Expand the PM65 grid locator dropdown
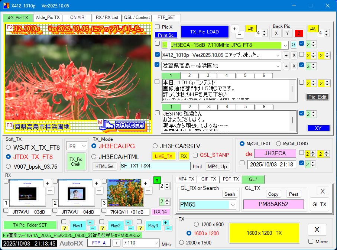 (x=233, y=205)
